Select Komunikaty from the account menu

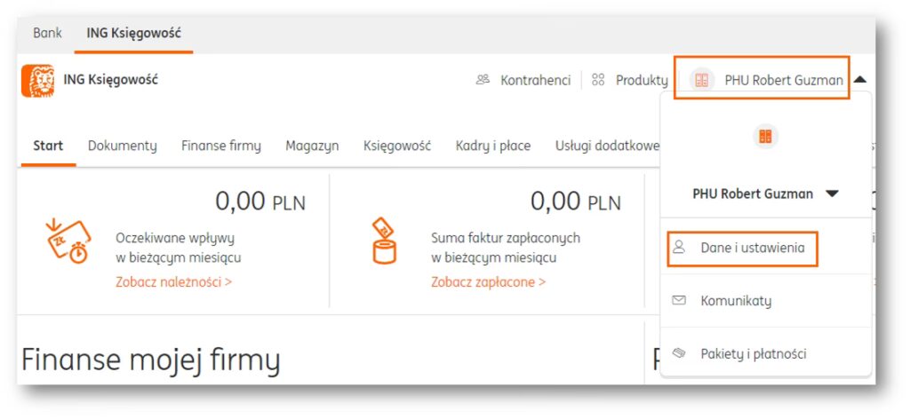[x=735, y=301]
